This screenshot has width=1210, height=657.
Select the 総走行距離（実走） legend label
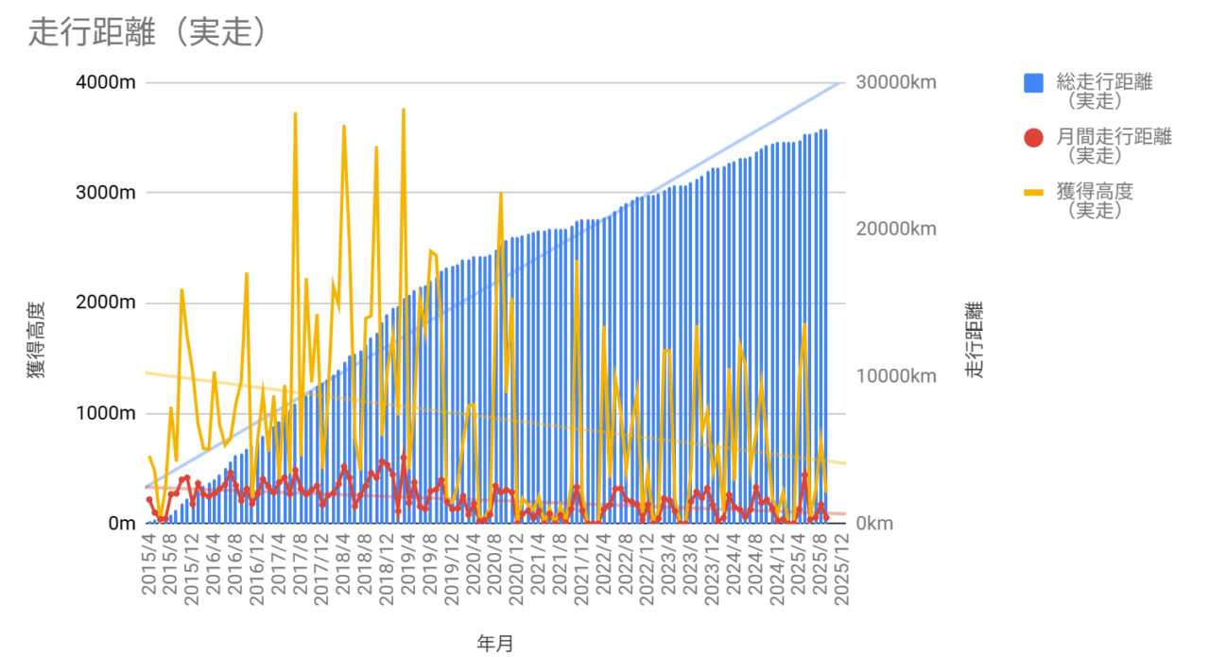(x=1104, y=91)
